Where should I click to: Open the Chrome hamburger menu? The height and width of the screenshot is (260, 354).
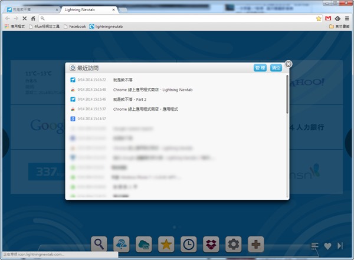(x=347, y=18)
